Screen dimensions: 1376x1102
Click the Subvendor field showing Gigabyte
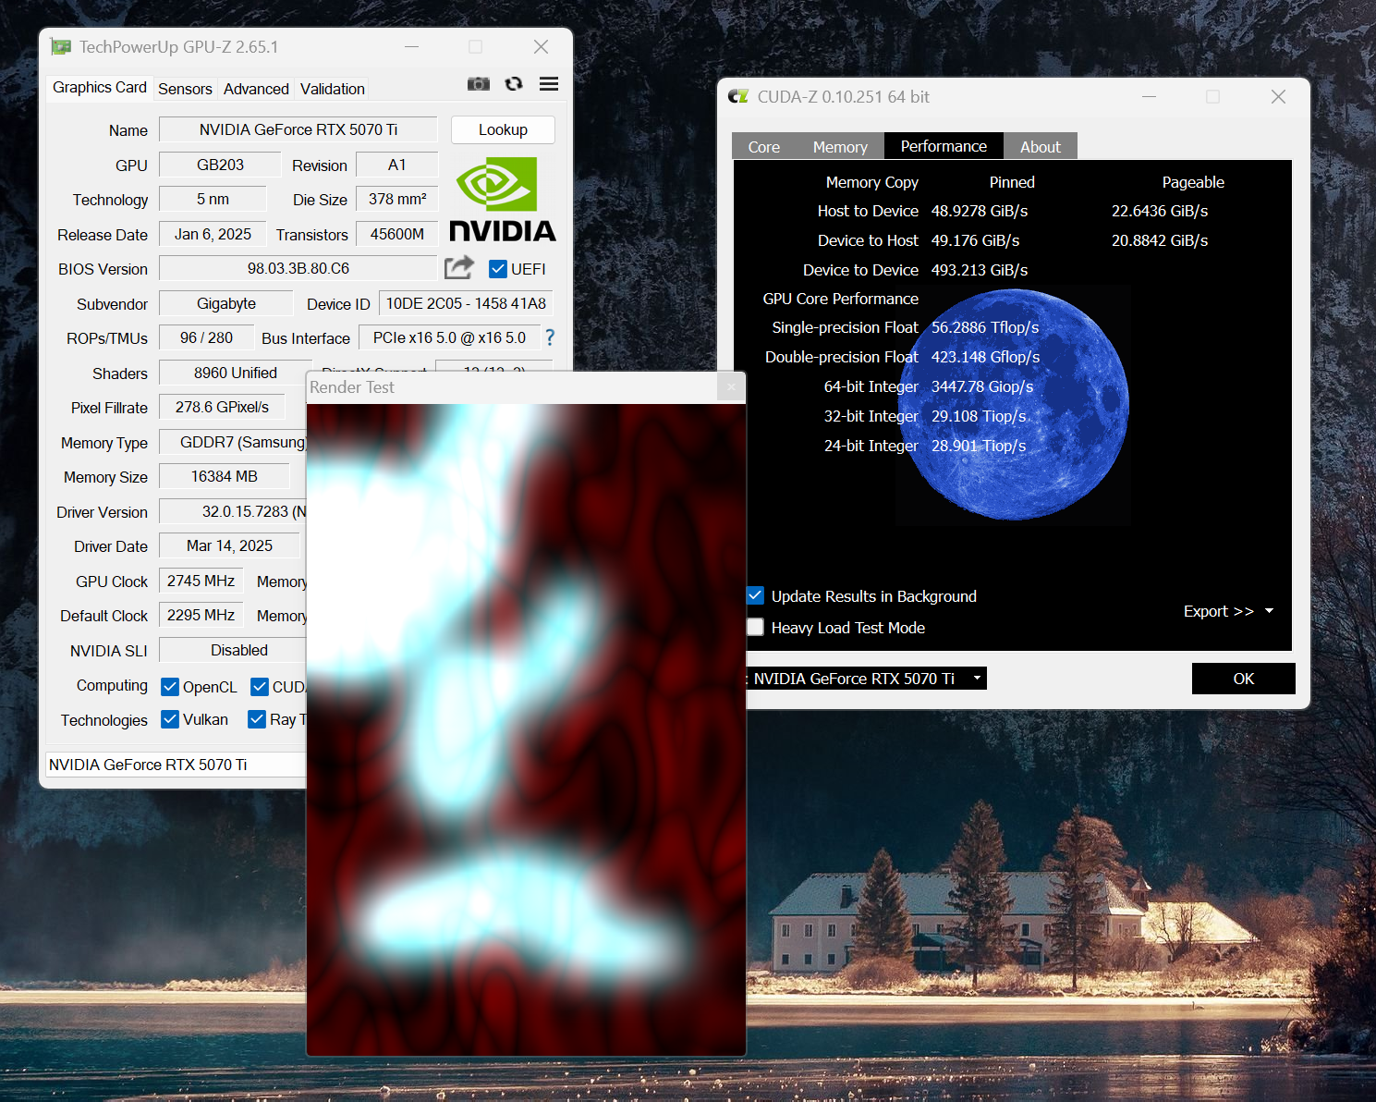[x=226, y=303]
